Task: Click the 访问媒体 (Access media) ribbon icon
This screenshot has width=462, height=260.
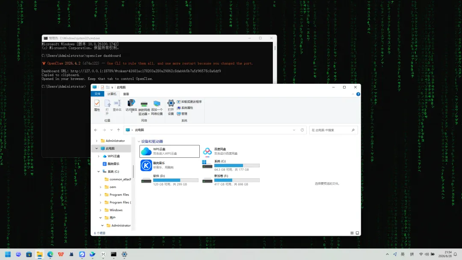Action: [131, 106]
